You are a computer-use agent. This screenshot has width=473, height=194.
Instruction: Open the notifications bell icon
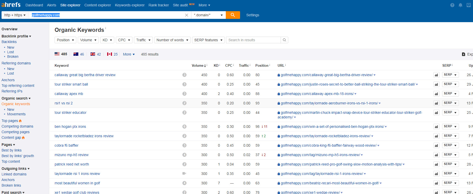(x=460, y=5)
